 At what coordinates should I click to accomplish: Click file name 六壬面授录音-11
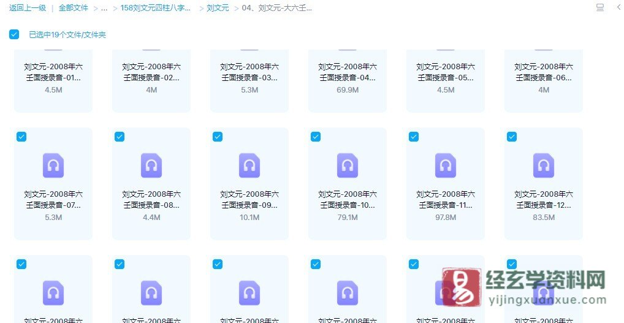(446, 200)
